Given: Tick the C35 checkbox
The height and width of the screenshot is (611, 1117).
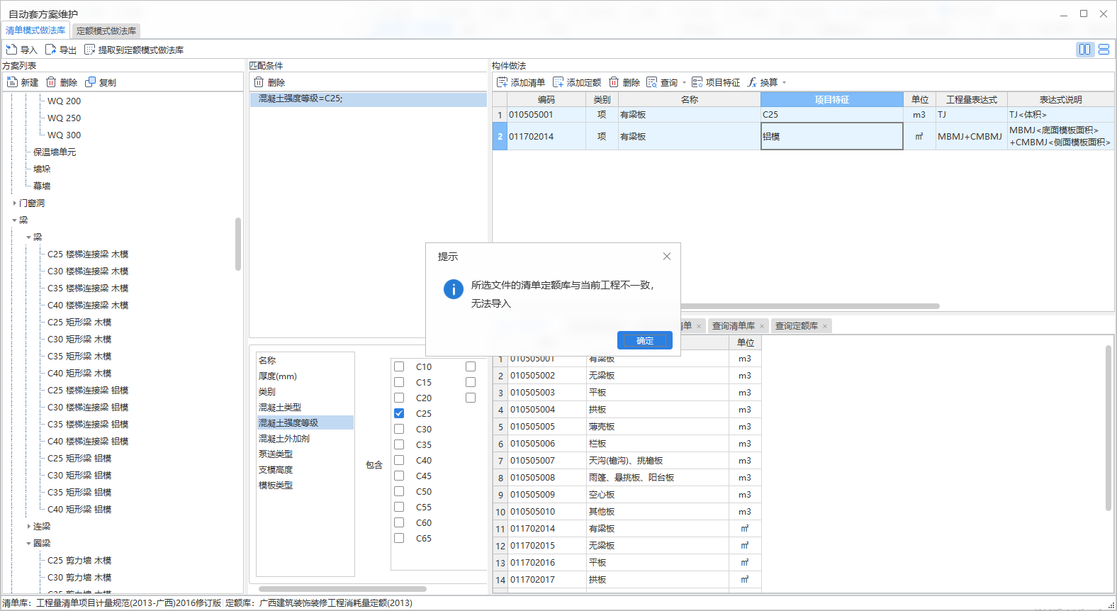Looking at the screenshot, I should pyautogui.click(x=399, y=444).
